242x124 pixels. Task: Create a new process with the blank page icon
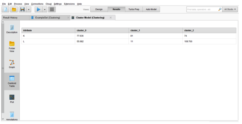(5, 9)
